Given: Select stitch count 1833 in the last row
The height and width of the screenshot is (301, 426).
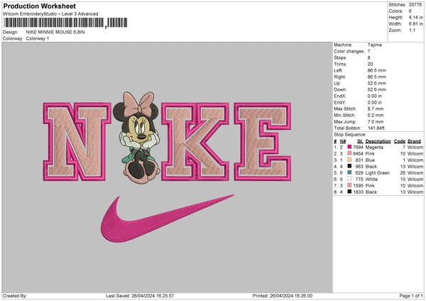Looking at the screenshot, I should tap(358, 192).
